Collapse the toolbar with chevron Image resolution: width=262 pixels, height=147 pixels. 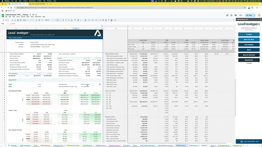pyautogui.click(x=233, y=20)
